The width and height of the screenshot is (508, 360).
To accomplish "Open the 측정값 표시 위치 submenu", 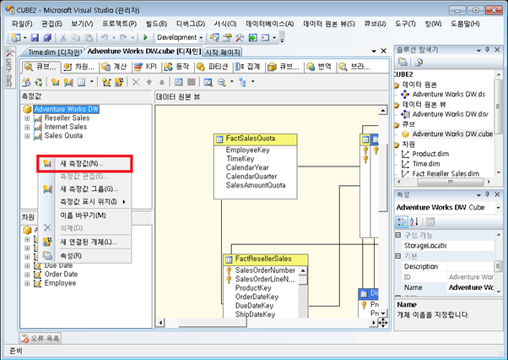I will [x=84, y=202].
